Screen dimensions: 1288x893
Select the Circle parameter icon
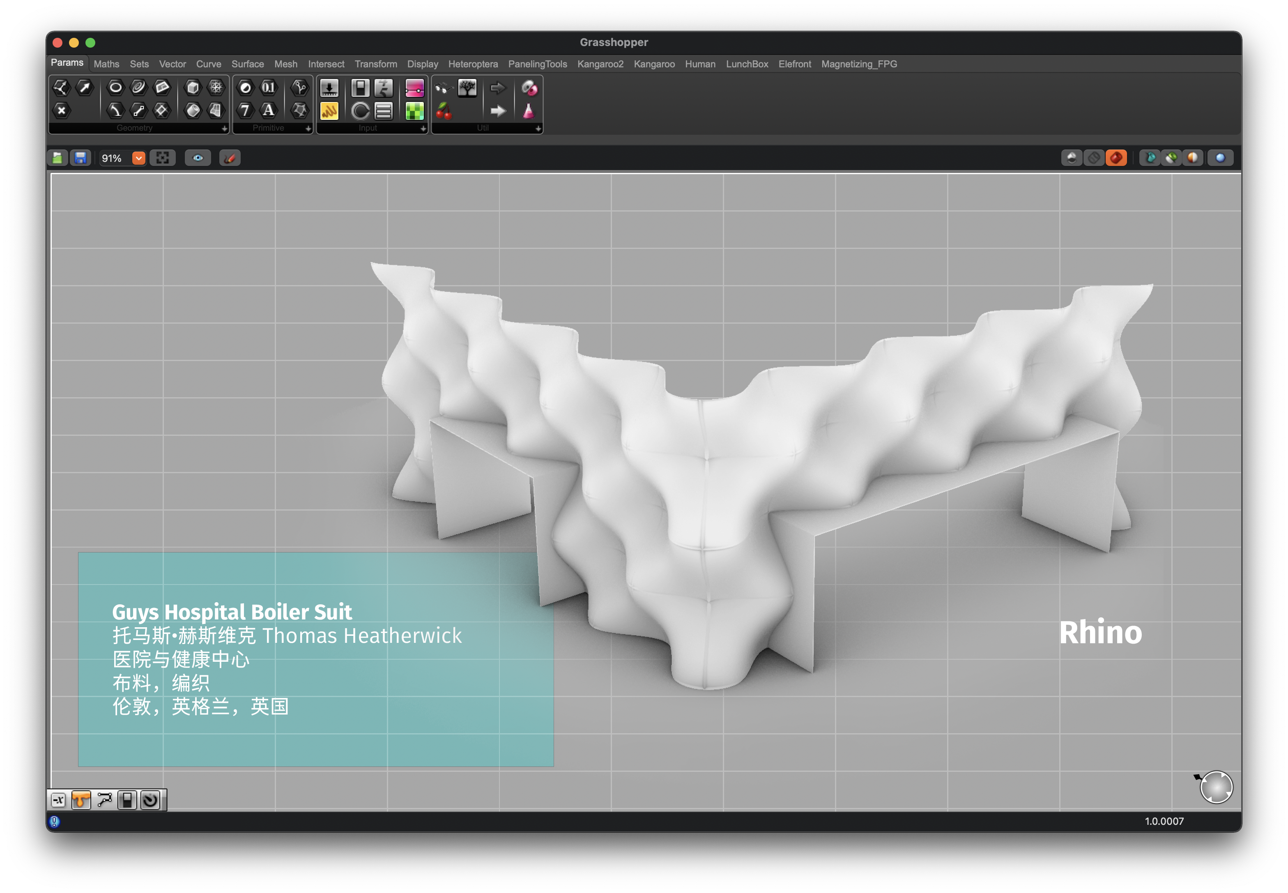click(x=115, y=87)
